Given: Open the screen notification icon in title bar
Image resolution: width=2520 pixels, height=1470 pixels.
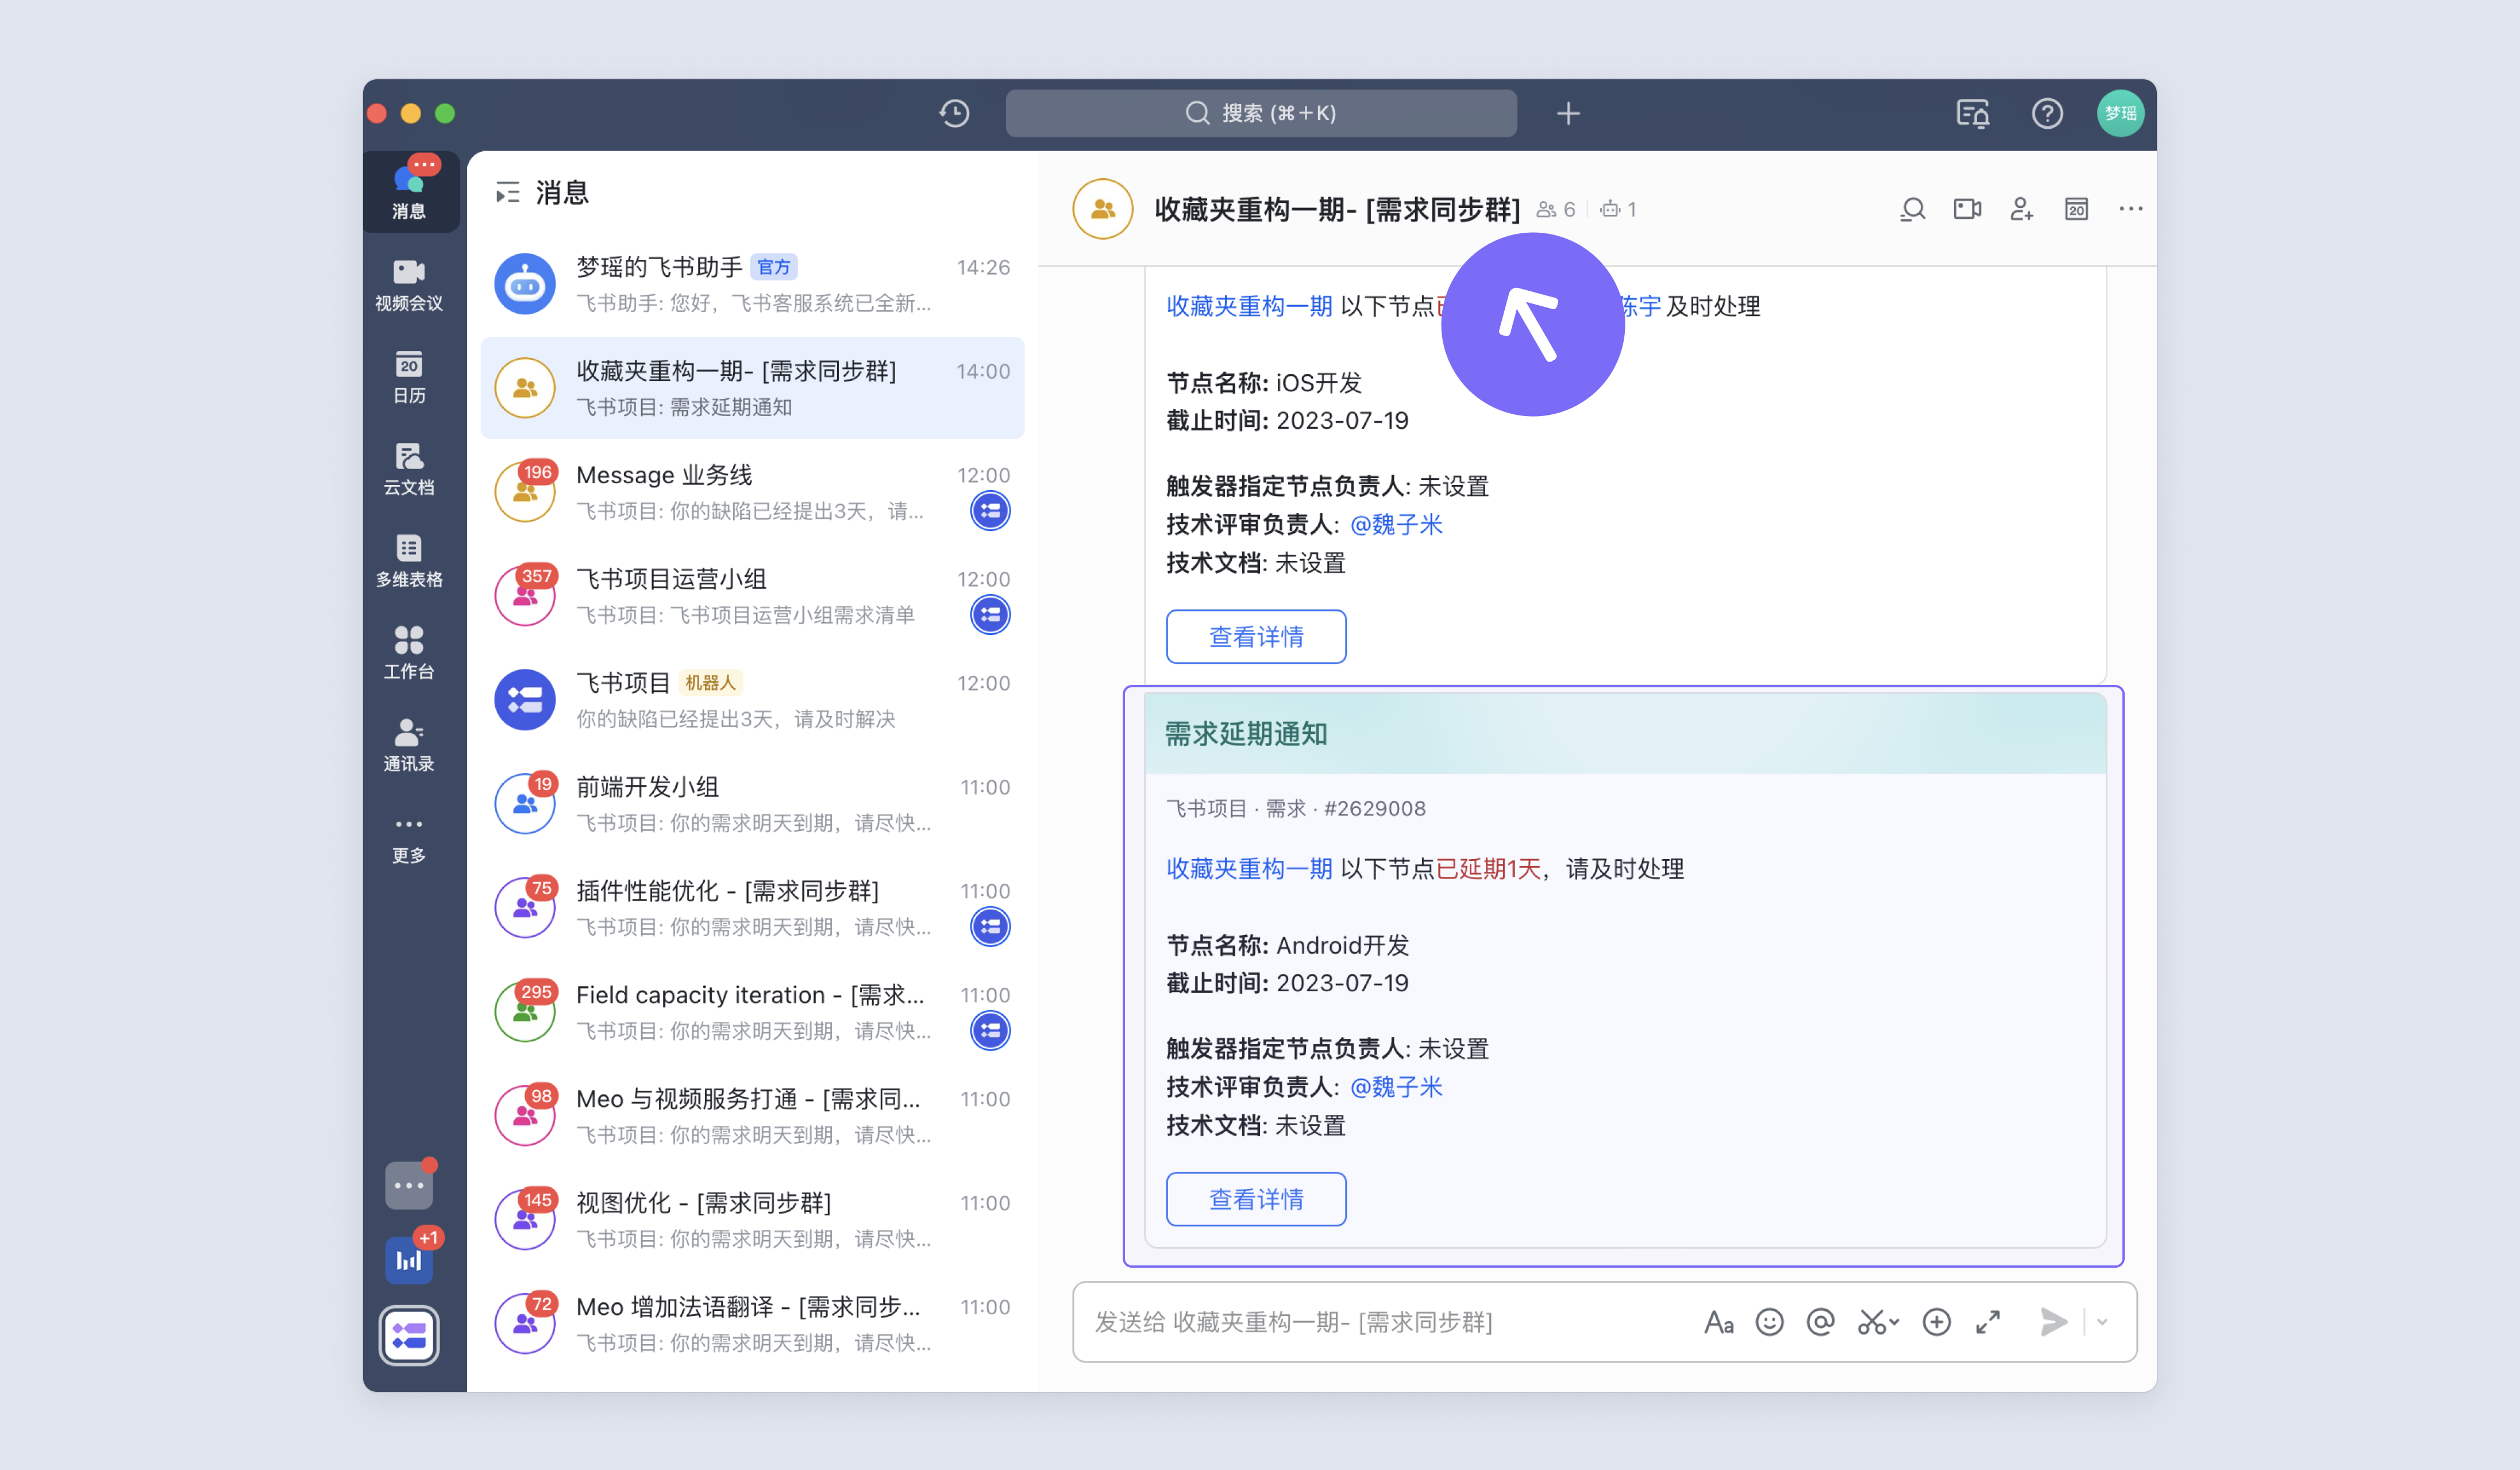Looking at the screenshot, I should [x=1972, y=113].
